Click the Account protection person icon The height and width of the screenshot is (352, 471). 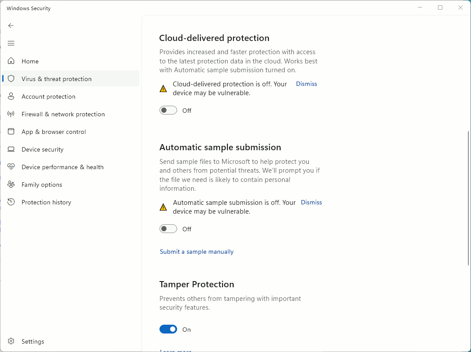point(11,96)
